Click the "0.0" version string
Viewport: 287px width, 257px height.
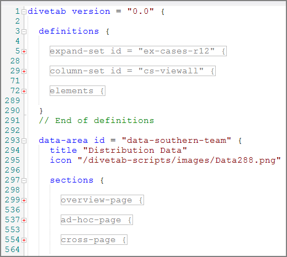pos(141,12)
